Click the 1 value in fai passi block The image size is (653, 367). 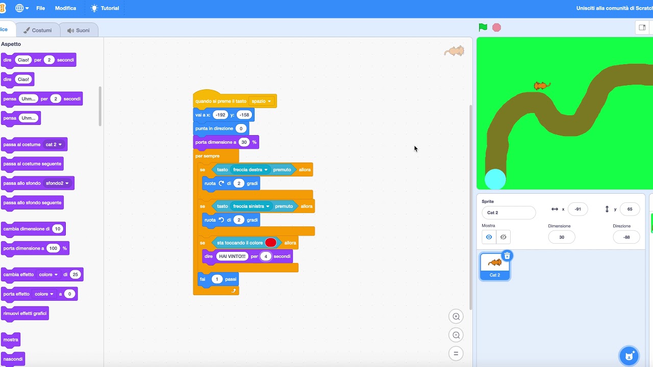(x=217, y=279)
